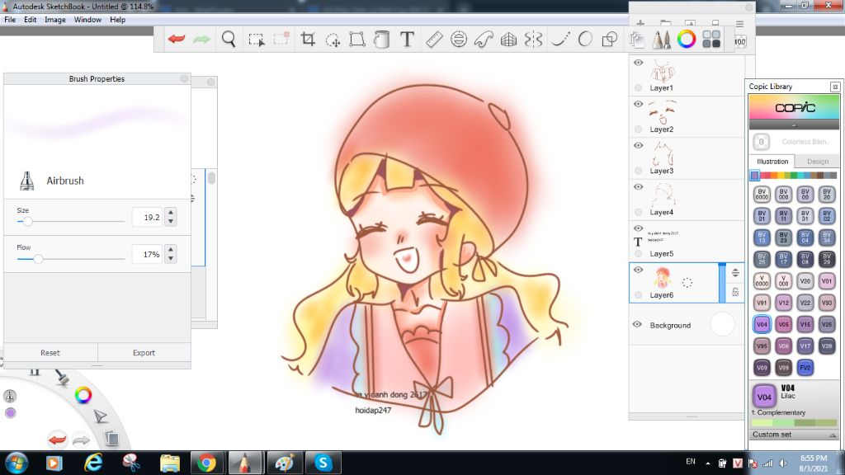This screenshot has width=845, height=475.
Task: Select the Distort transform tool
Action: coord(356,39)
